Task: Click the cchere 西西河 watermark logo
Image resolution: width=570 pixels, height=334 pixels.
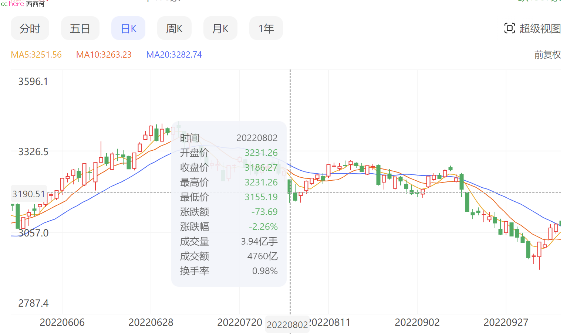Action: pos(23,4)
